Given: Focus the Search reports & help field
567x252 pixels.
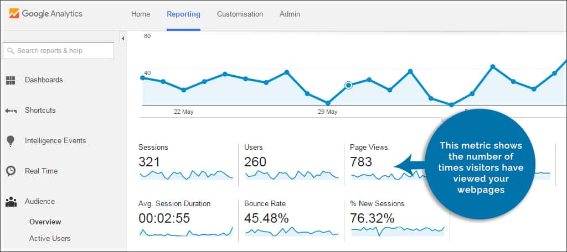Looking at the screenshot, I should pyautogui.click(x=58, y=51).
